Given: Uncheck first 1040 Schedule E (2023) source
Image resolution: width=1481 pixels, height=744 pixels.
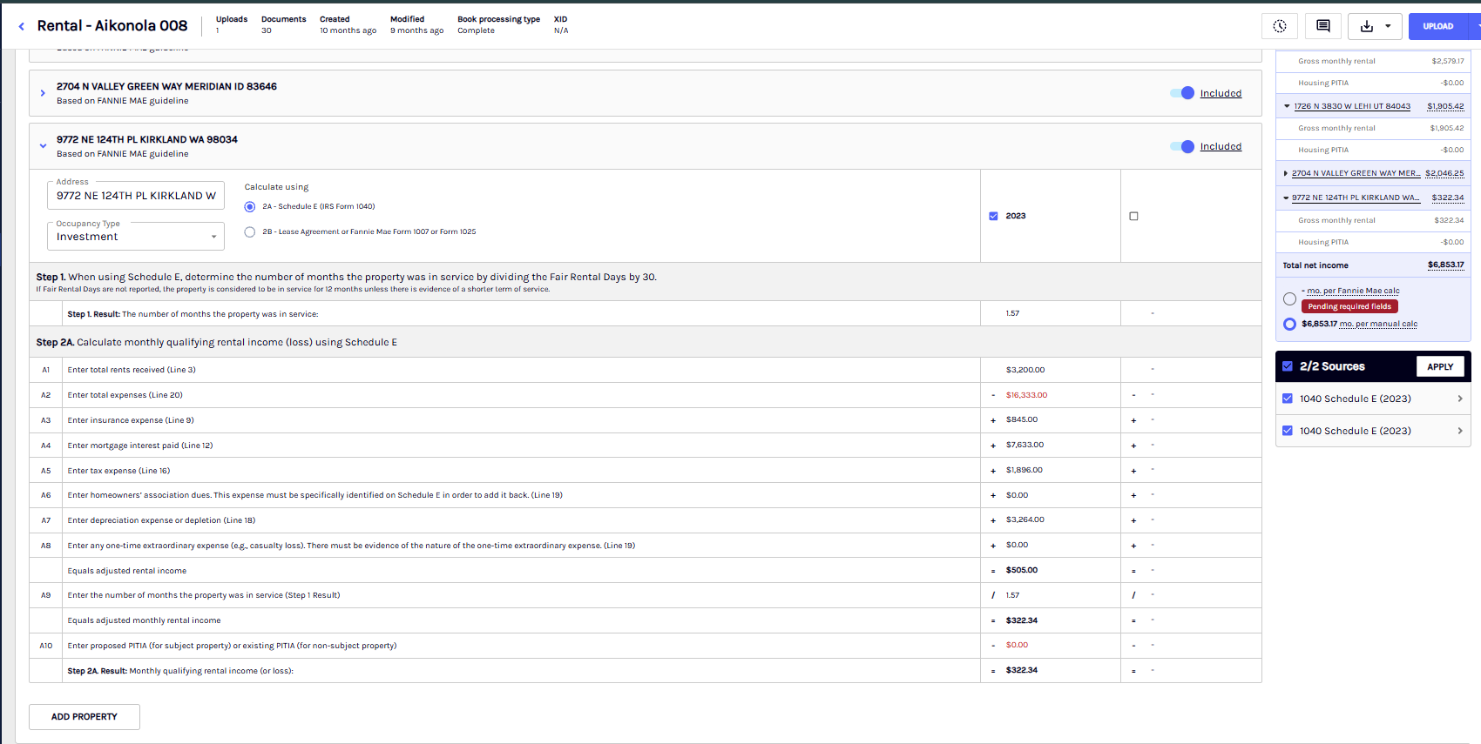Looking at the screenshot, I should pos(1288,399).
